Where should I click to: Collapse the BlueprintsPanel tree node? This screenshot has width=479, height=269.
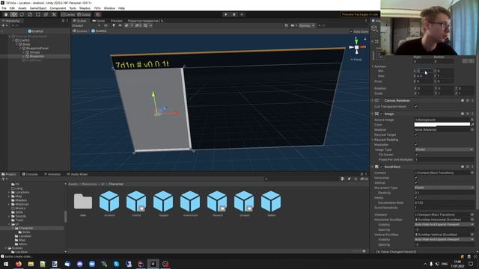[20, 48]
